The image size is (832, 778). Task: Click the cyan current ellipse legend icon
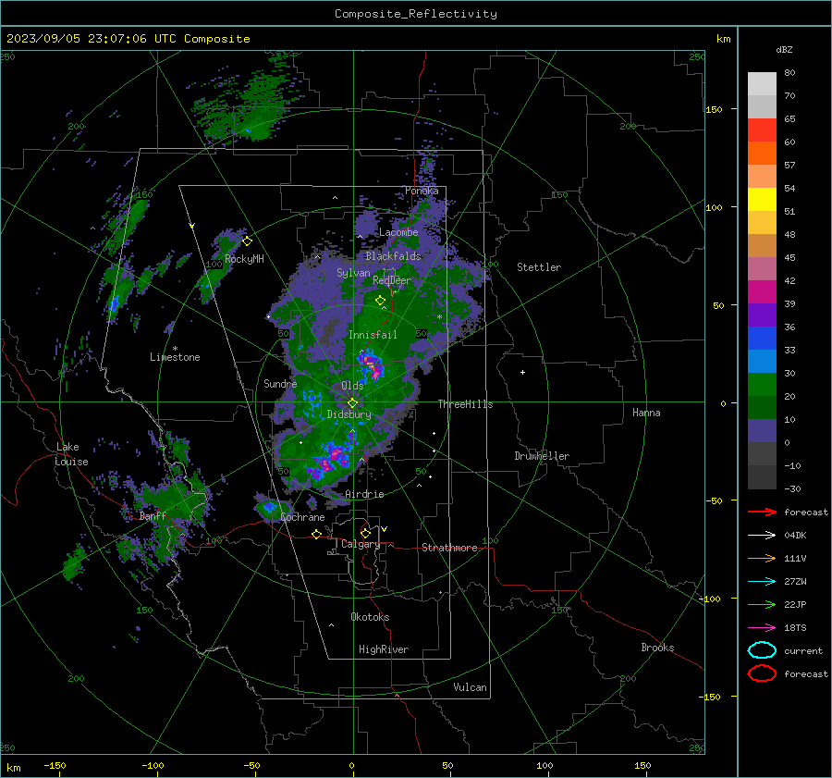[762, 650]
